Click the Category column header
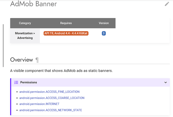Screen dimensions: 173x117 point(25,23)
